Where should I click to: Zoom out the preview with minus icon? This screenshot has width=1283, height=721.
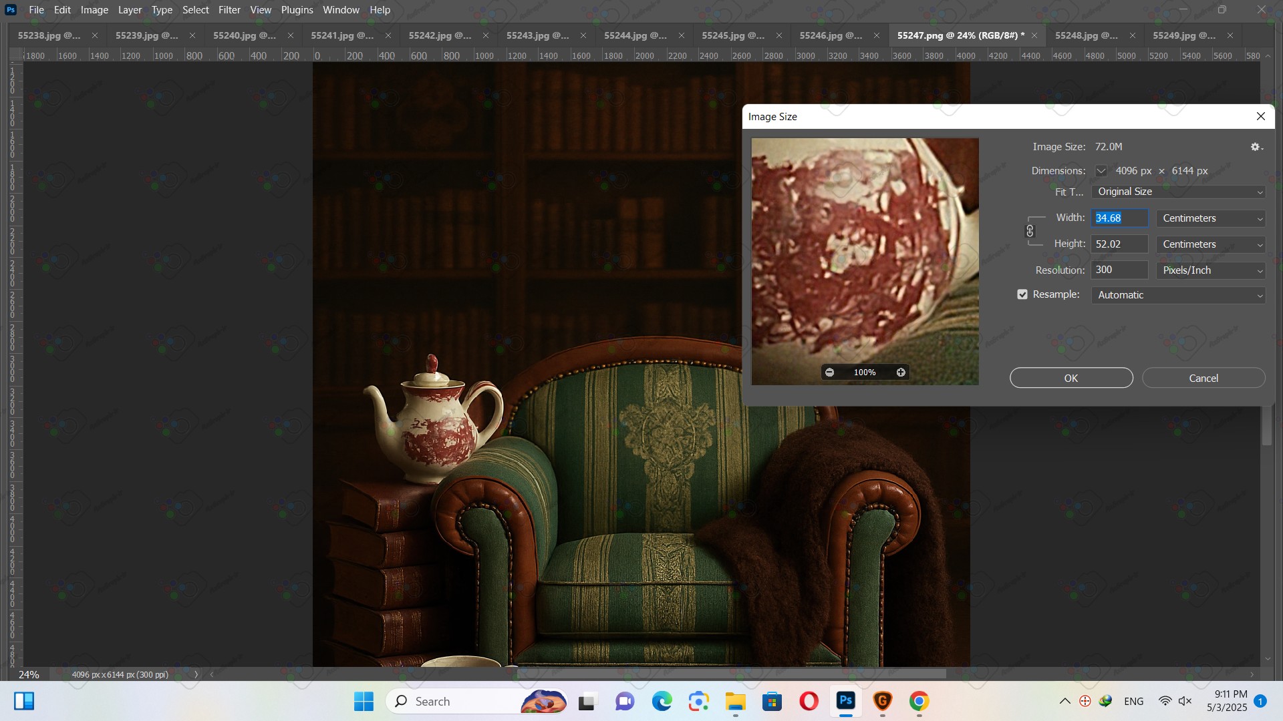click(829, 373)
